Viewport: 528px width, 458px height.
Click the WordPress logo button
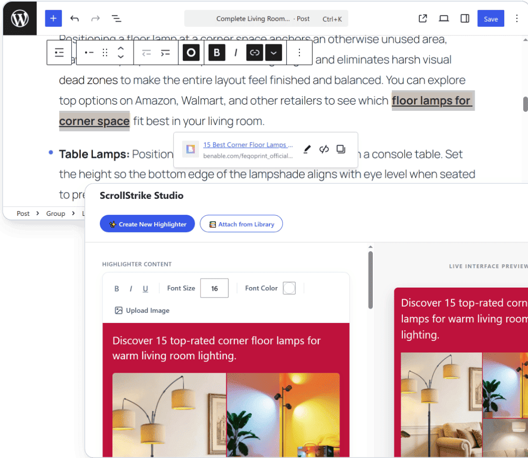coord(20,18)
